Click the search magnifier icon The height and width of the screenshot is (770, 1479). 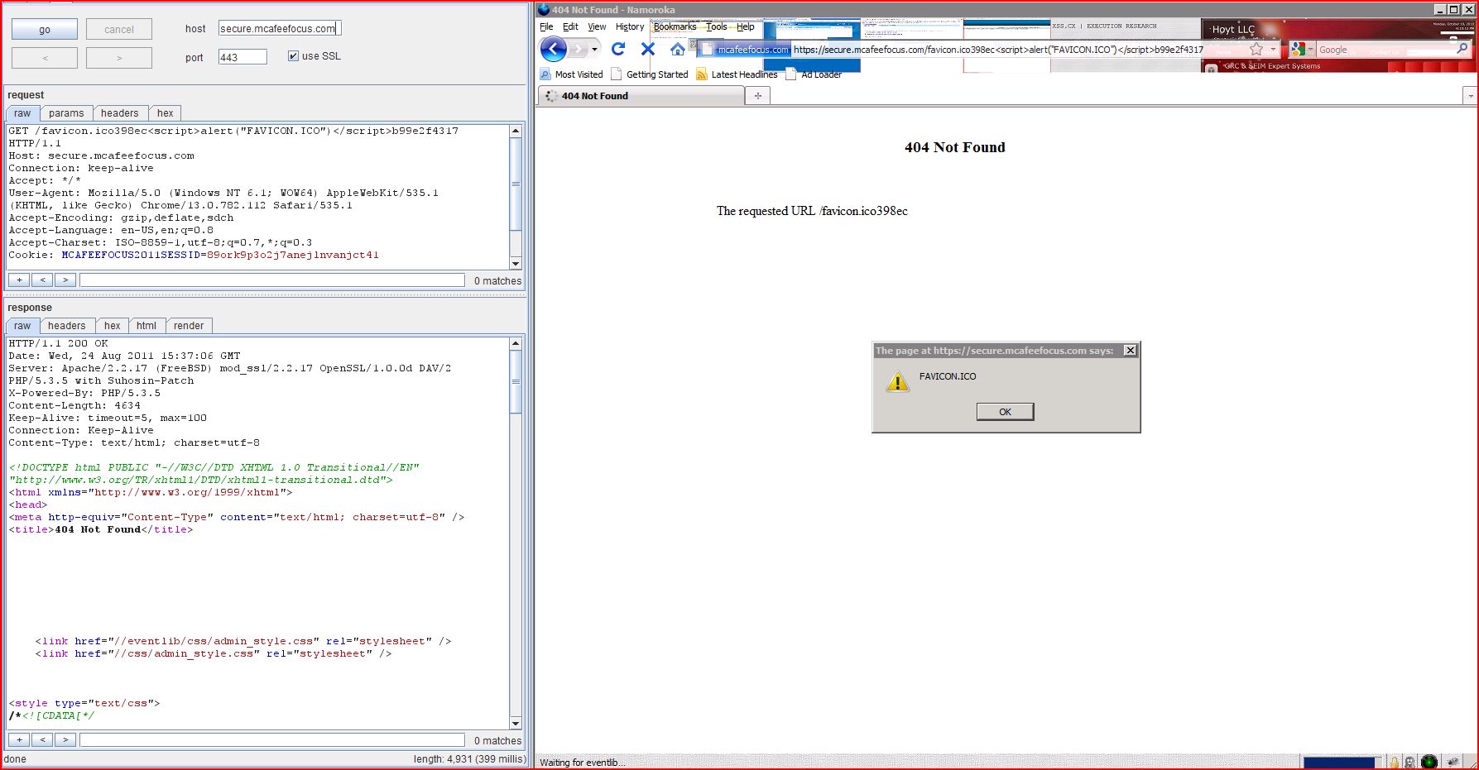click(1462, 50)
